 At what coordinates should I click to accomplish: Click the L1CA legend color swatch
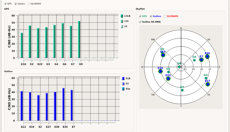(x=122, y=16)
